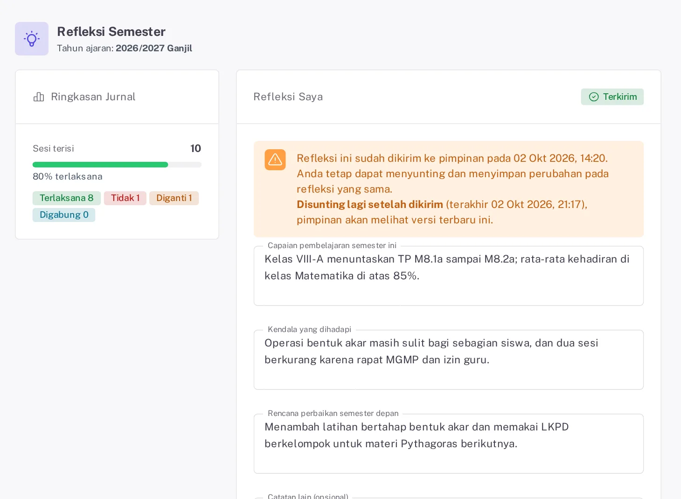Click the lightbulb Refleksi Semester icon
681x499 pixels.
tap(32, 39)
